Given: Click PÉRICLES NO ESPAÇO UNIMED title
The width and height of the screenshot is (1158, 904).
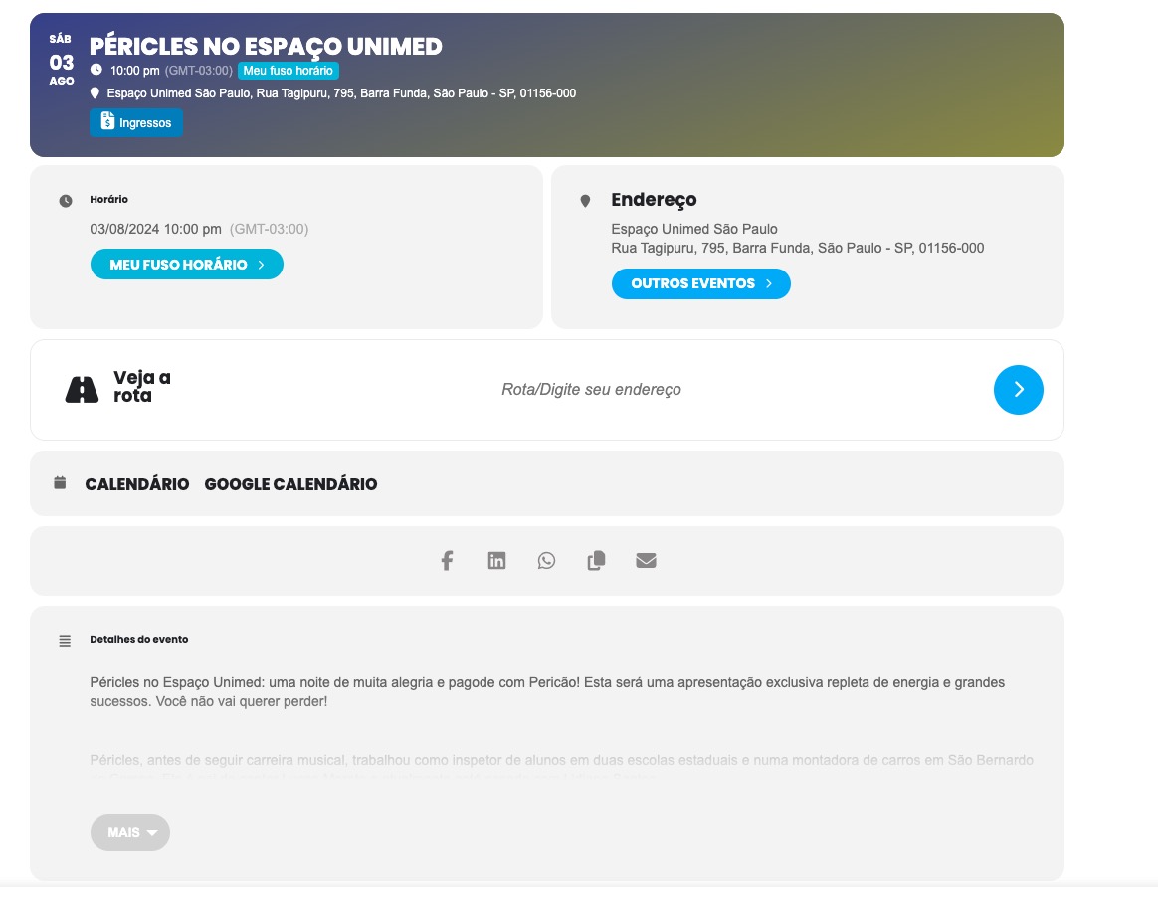Looking at the screenshot, I should pyautogui.click(x=266, y=46).
